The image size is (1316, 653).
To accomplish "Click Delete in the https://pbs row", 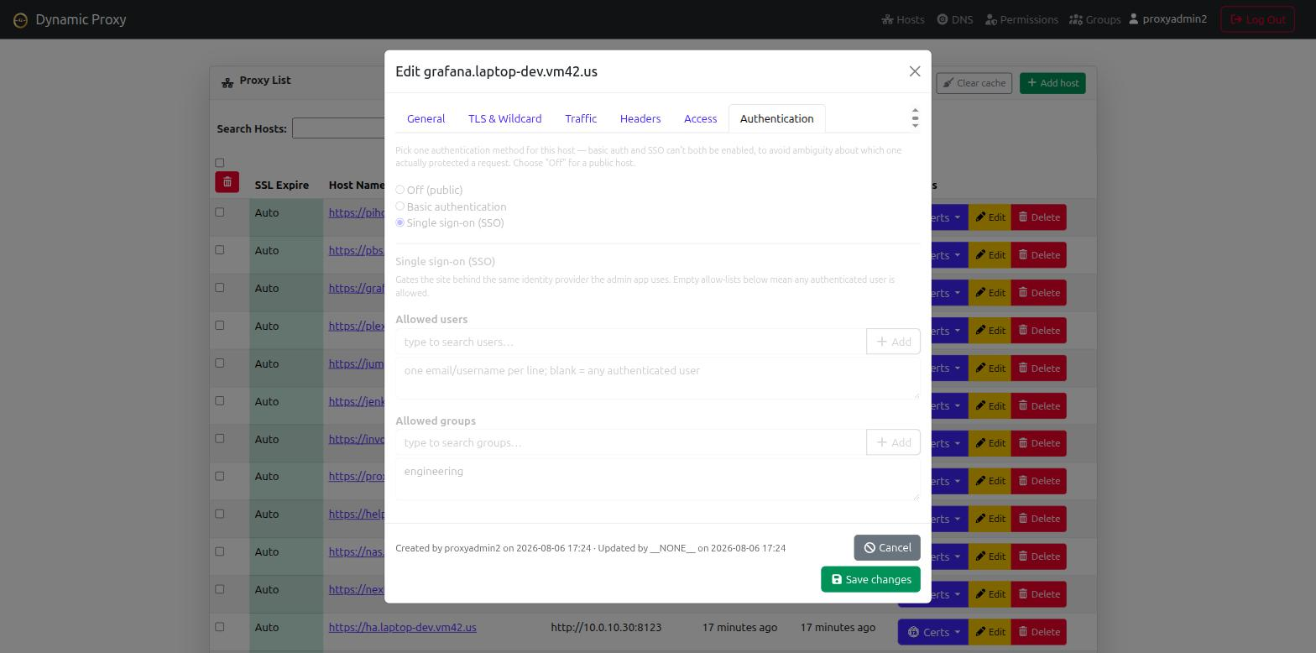I will (x=1039, y=255).
